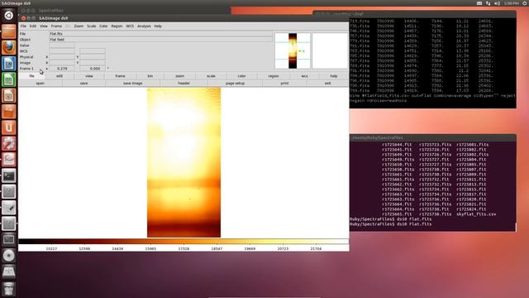Click the 'open' button in ds9
This screenshot has height=298, width=529.
[41, 83]
